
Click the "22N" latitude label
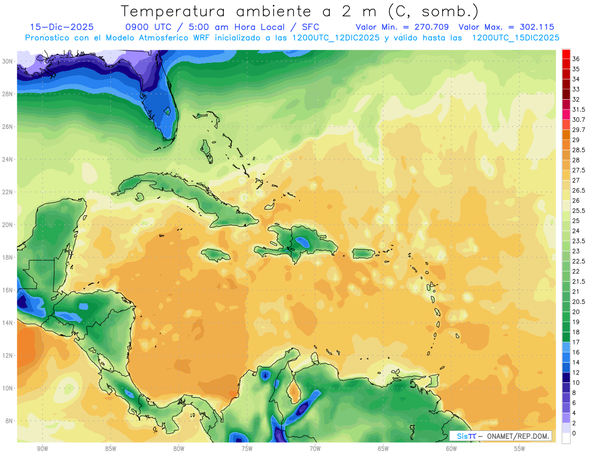point(8,192)
